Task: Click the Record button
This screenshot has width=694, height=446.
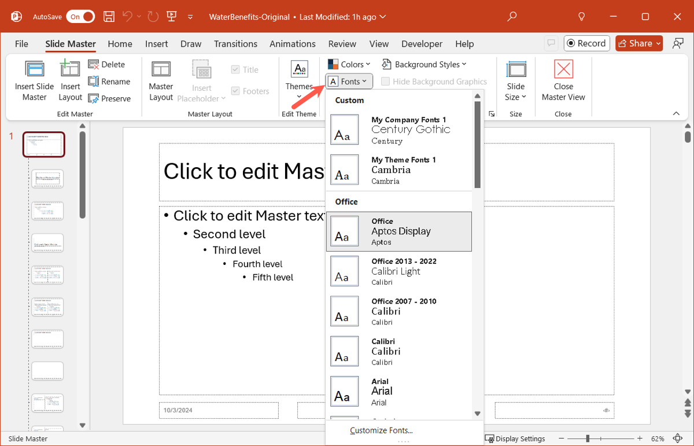Action: point(586,43)
